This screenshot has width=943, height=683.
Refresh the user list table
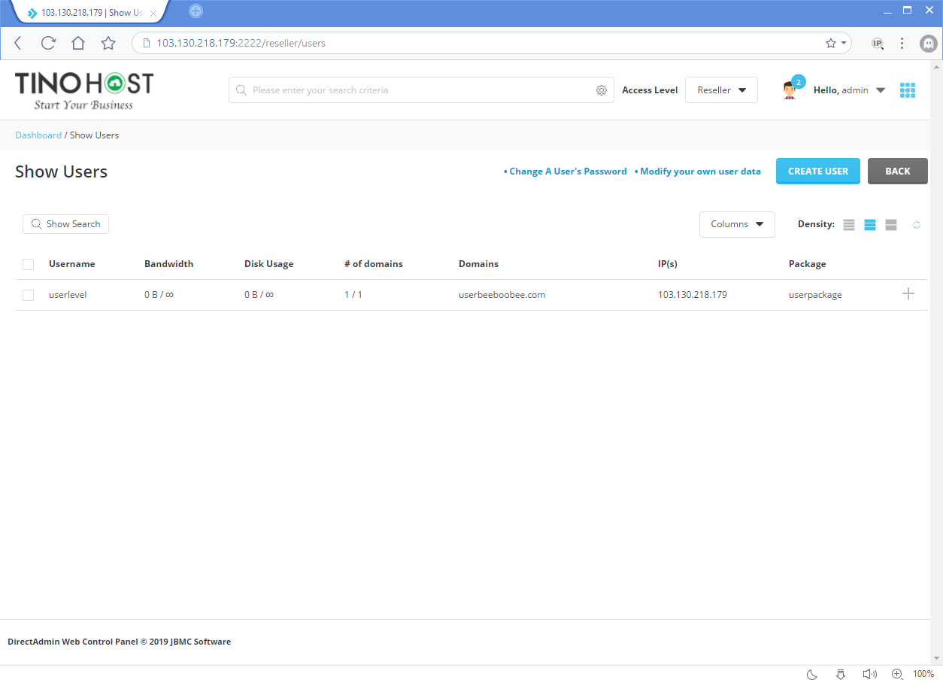(916, 224)
